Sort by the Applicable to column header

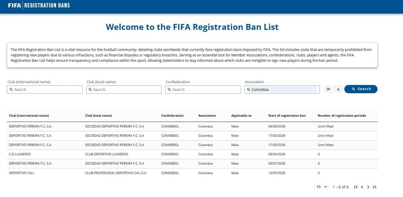click(241, 116)
